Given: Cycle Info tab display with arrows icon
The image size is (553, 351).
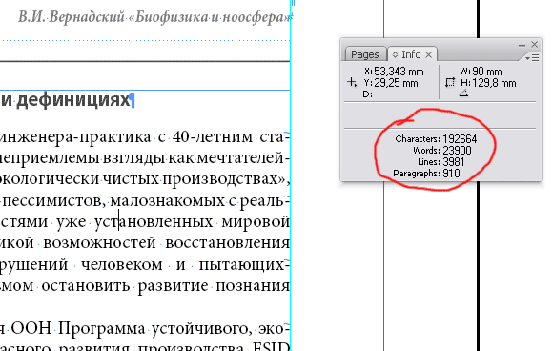Looking at the screenshot, I should [x=395, y=54].
